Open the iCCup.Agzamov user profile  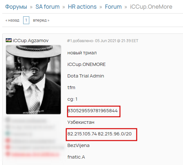point(31,41)
